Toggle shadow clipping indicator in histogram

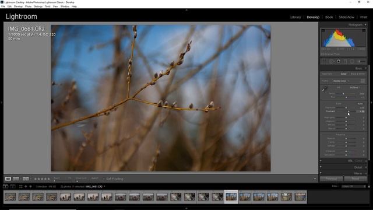click(x=323, y=30)
